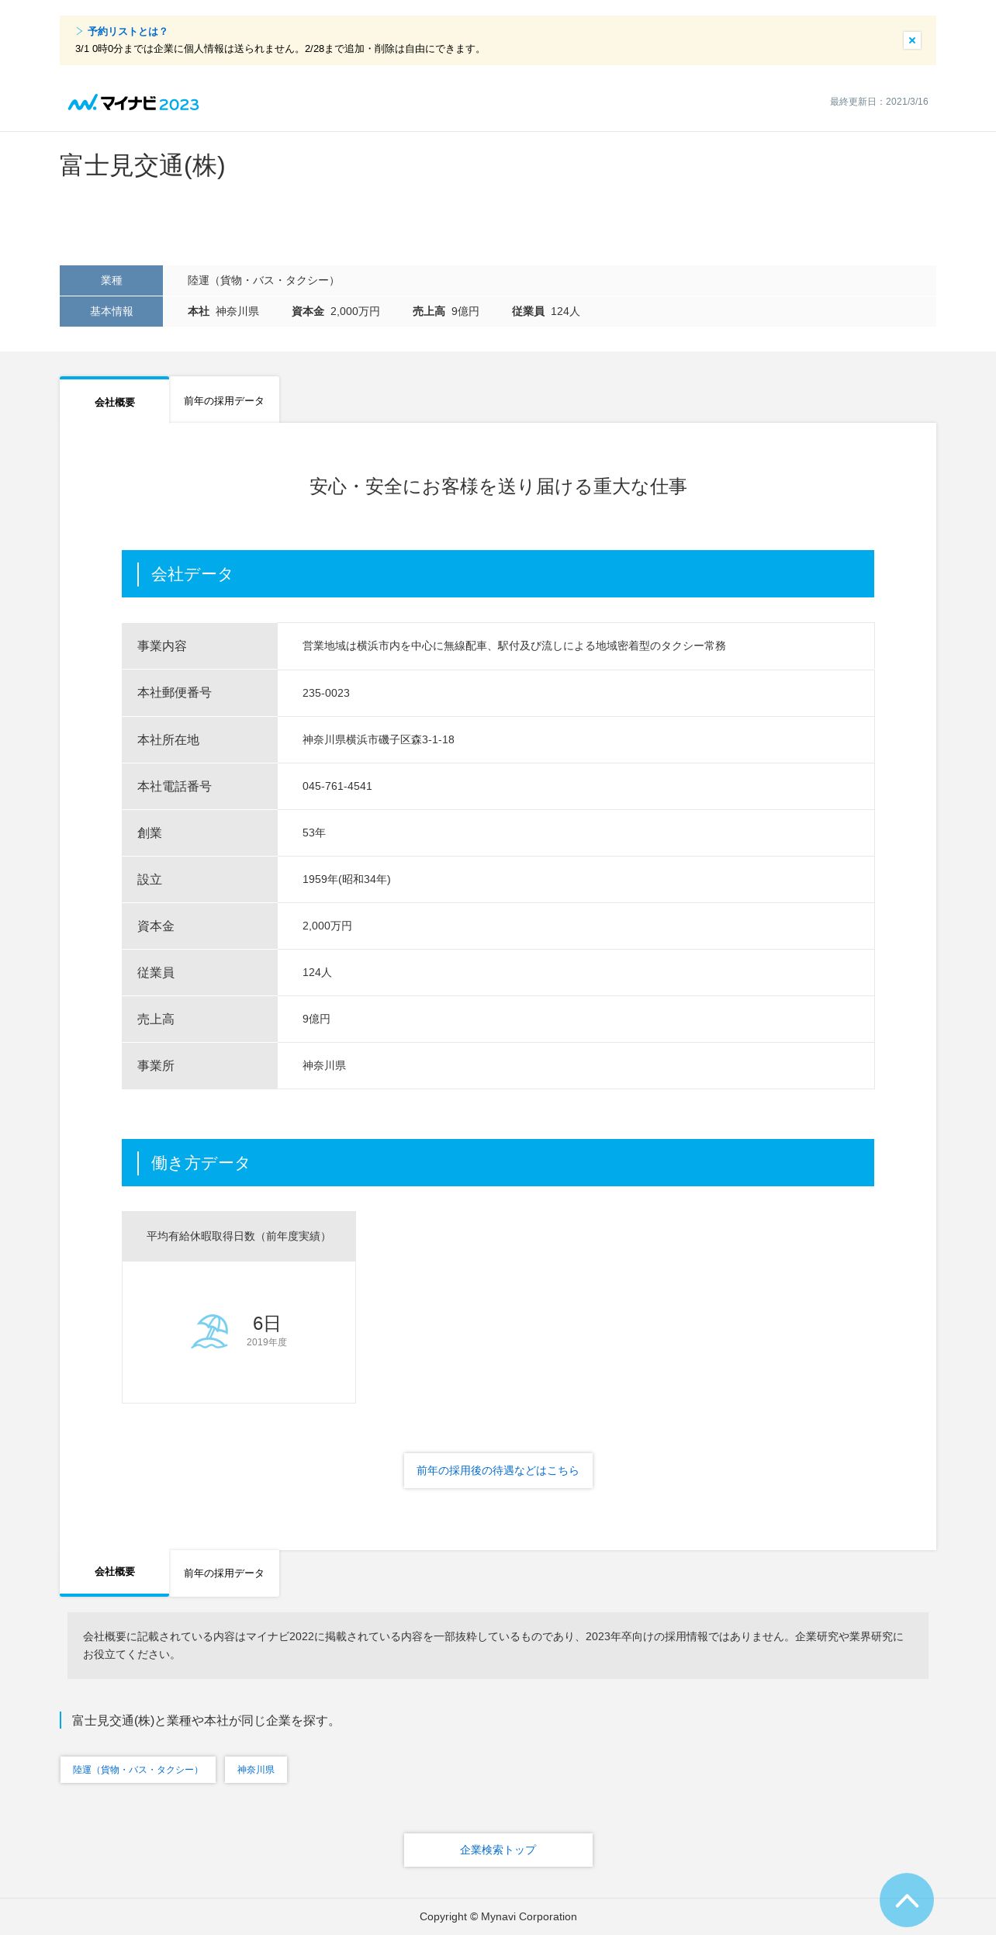Click the 事業内容 row label

tap(199, 646)
